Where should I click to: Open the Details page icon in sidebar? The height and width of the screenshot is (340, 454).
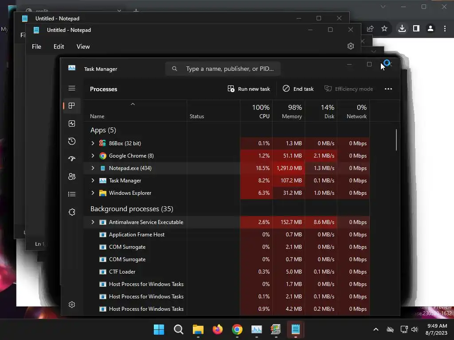pos(72,194)
